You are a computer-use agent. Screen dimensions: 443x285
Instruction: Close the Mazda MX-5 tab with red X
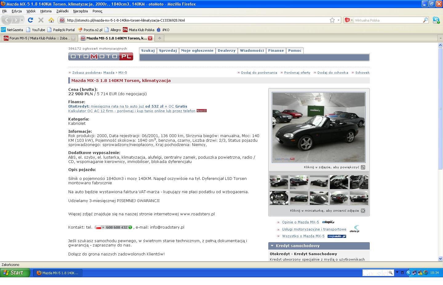[x=150, y=38]
